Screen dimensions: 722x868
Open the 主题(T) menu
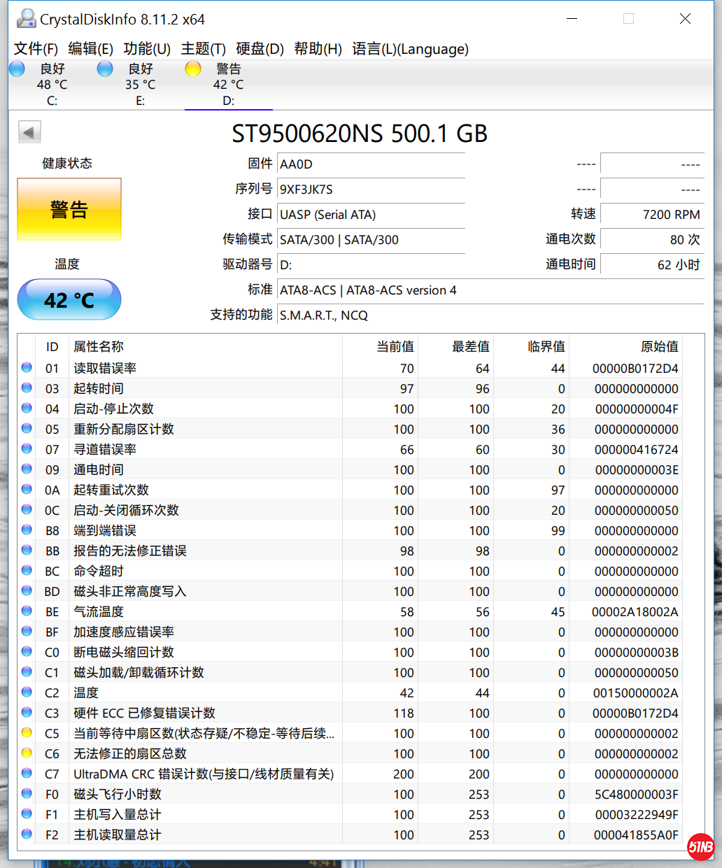tap(203, 49)
